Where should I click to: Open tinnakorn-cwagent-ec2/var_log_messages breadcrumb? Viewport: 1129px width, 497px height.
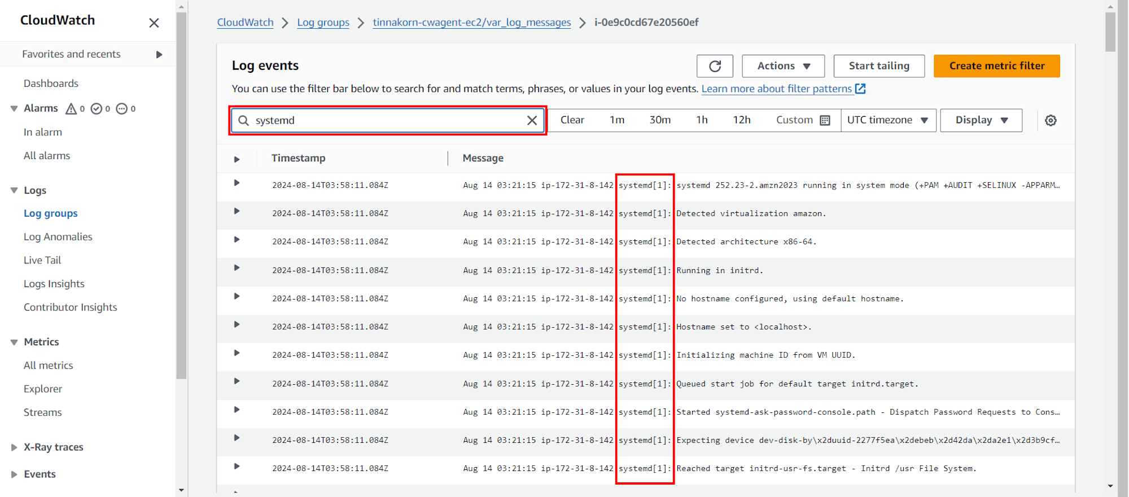tap(472, 23)
